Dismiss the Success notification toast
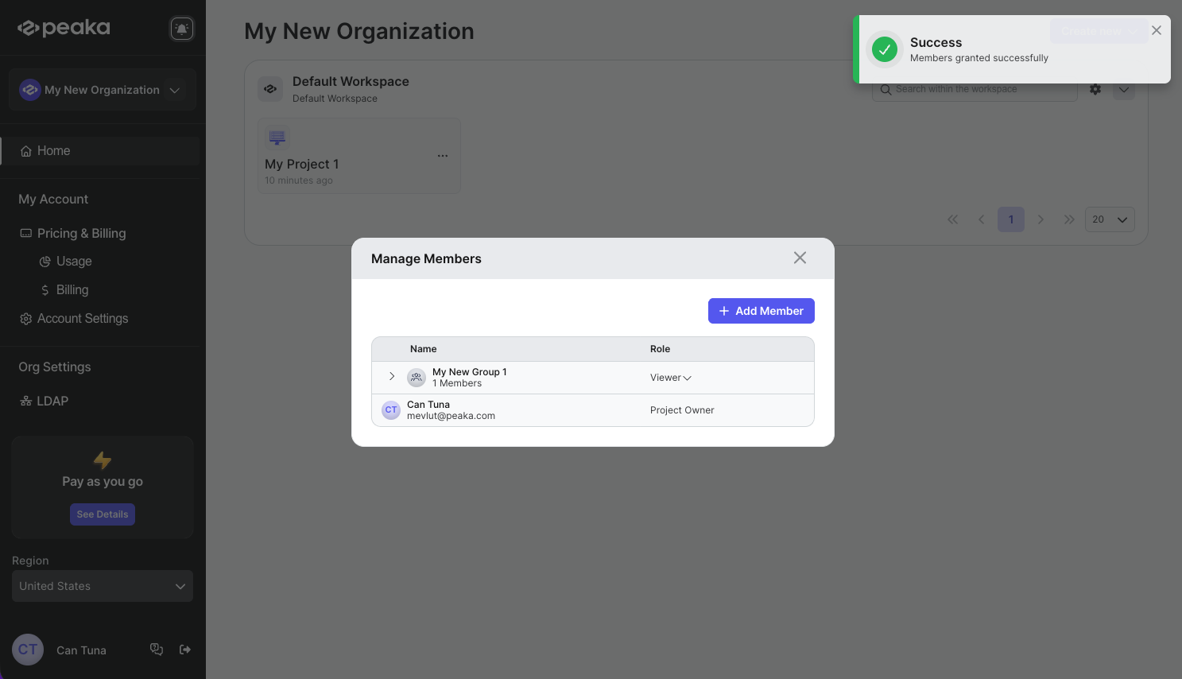 pos(1157,30)
